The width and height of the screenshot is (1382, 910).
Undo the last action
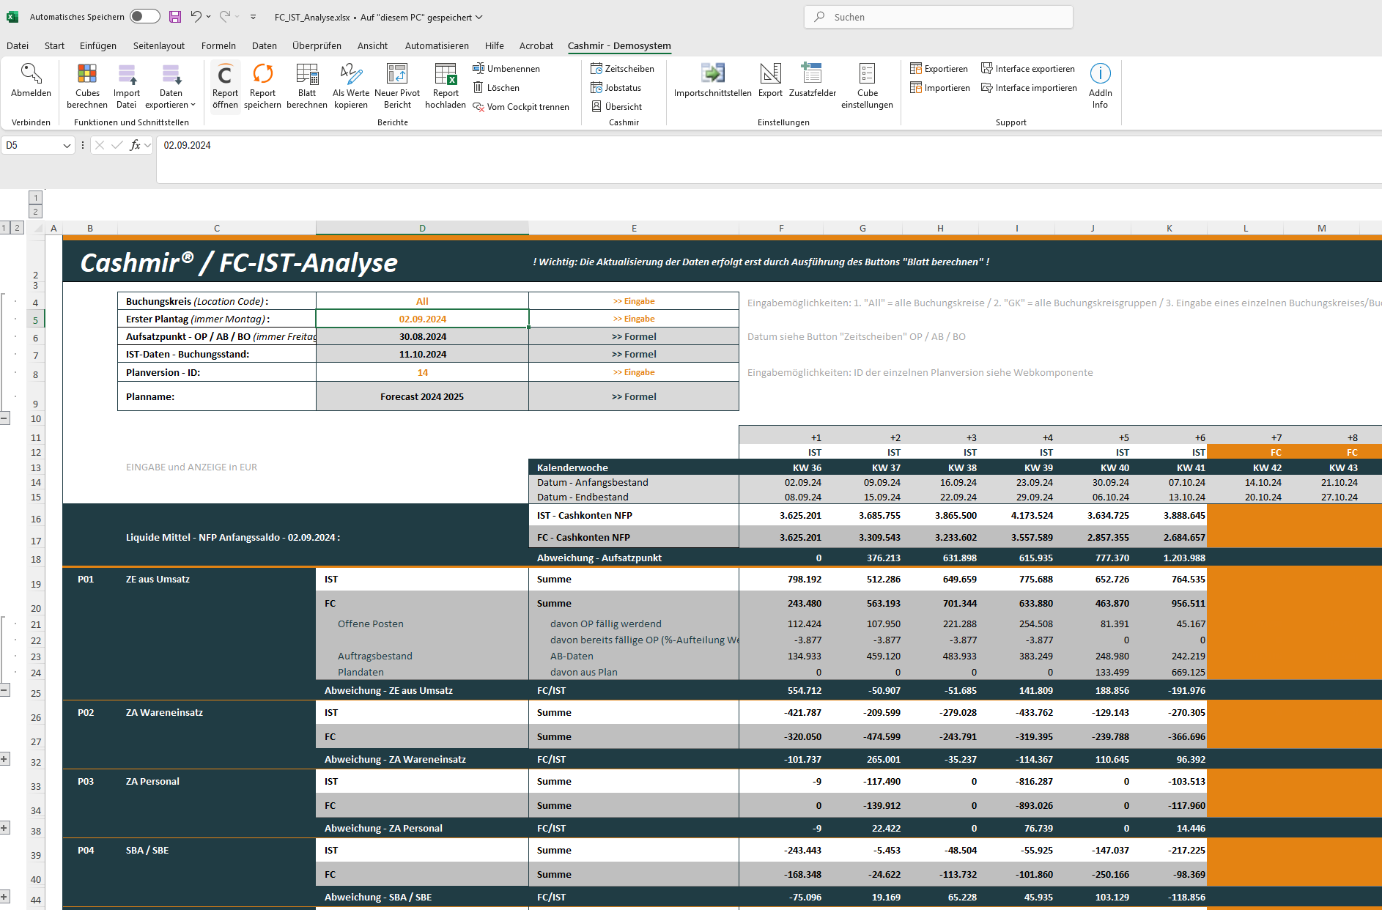pyautogui.click(x=196, y=17)
